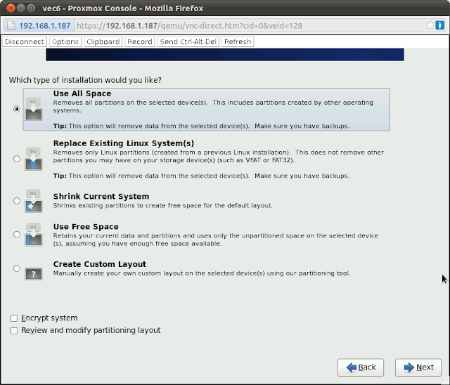Select the Use All Space radio button
This screenshot has width=450, height=385.
[16, 109]
